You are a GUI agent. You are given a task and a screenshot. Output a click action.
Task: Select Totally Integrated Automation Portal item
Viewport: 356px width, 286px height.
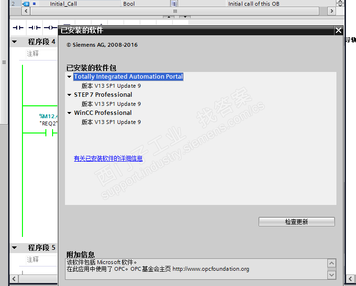[x=128, y=77]
